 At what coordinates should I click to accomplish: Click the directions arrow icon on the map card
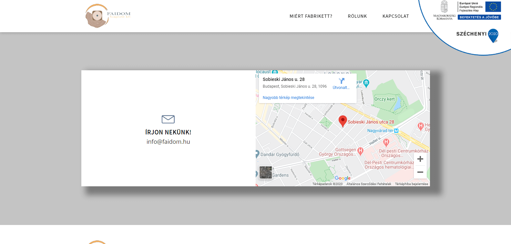pyautogui.click(x=341, y=81)
